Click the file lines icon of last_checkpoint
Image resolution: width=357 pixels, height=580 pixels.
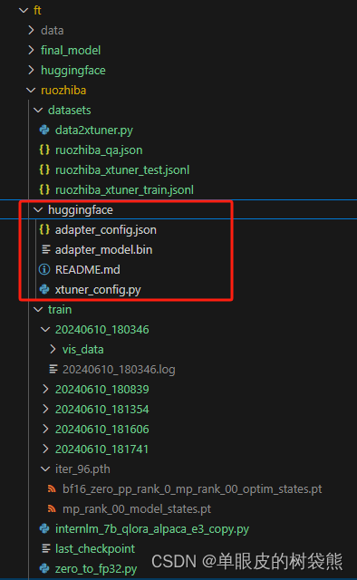[46, 548]
